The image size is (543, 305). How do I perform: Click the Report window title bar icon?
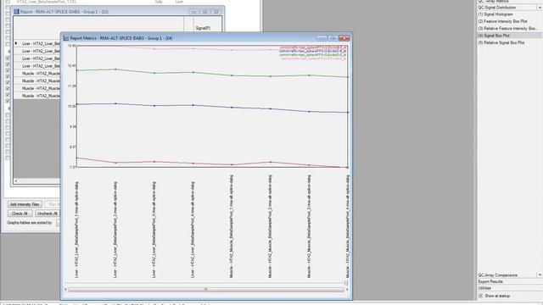coord(16,11)
